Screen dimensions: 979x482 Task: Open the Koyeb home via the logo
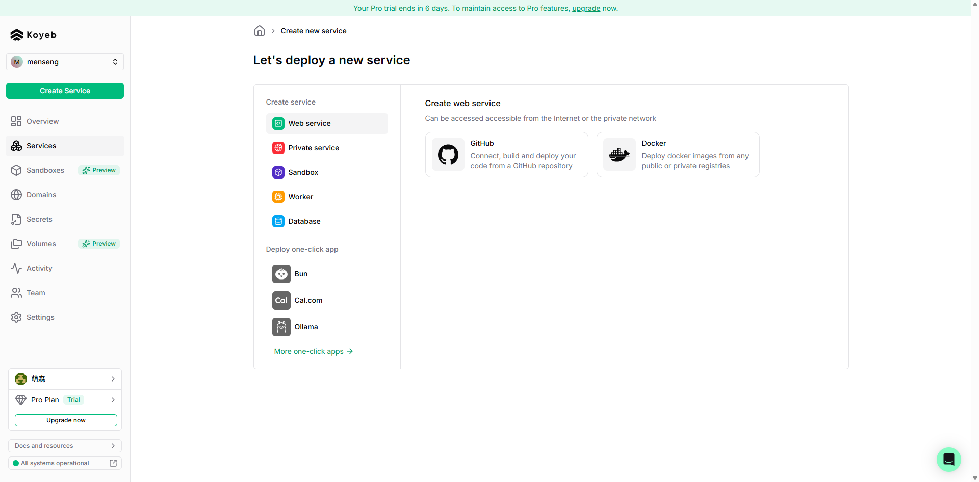33,35
